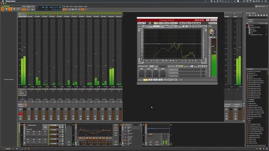The height and width of the screenshot is (151, 269).
Task: Click GlissEQ graph top-right zoom arrow
Action: 206,29
